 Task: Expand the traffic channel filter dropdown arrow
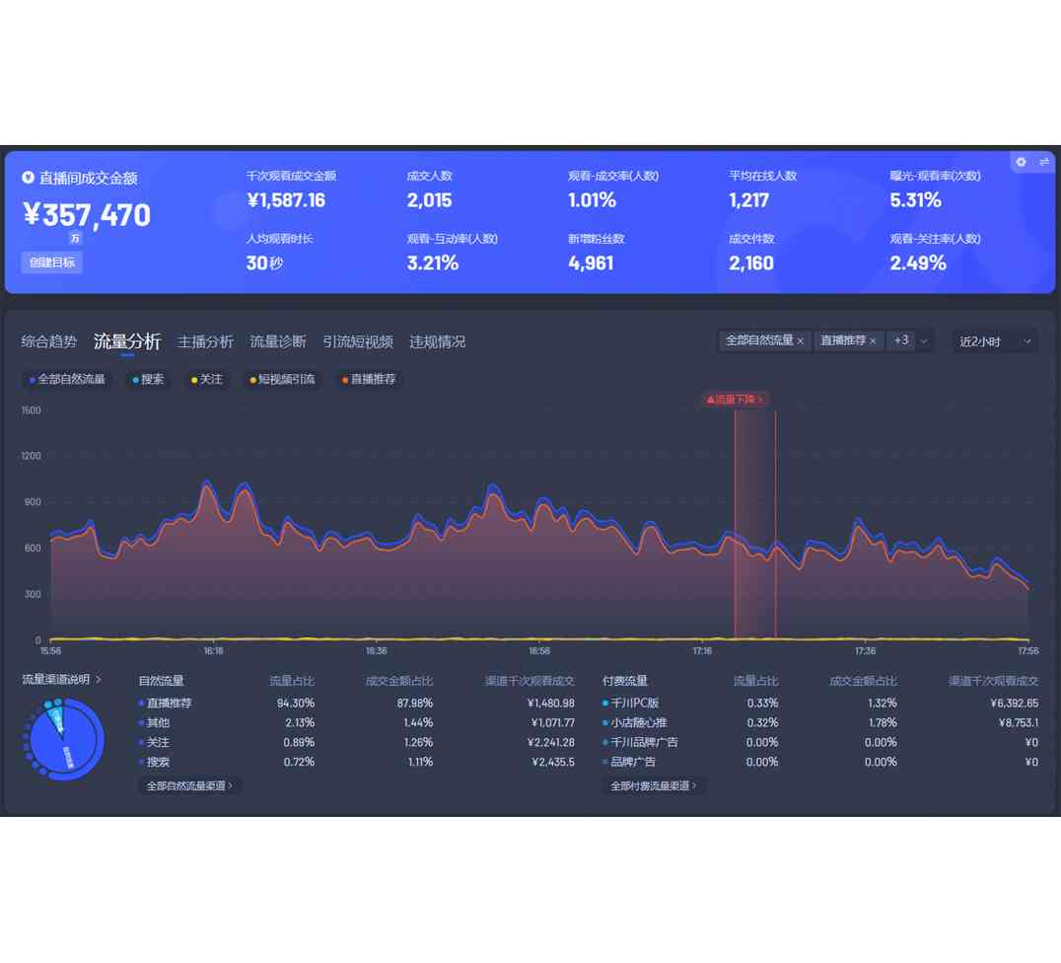click(x=924, y=341)
